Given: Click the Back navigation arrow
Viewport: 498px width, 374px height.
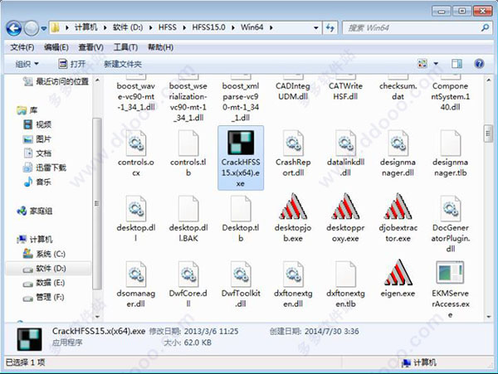Looking at the screenshot, I should (14, 28).
